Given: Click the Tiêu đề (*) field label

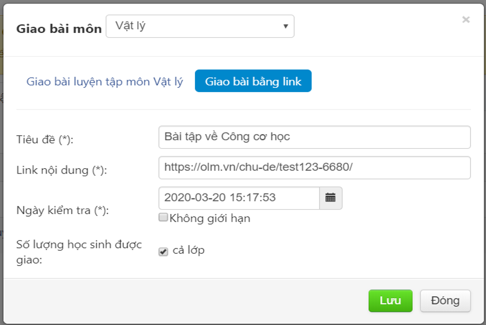Looking at the screenshot, I should [45, 139].
